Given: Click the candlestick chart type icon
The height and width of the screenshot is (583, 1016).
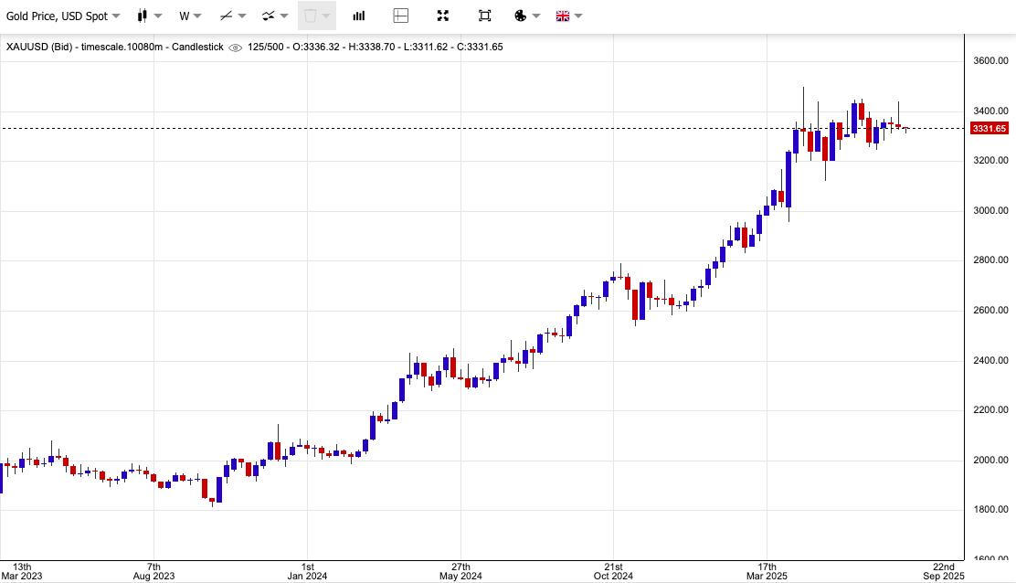Looking at the screenshot, I should click(143, 16).
